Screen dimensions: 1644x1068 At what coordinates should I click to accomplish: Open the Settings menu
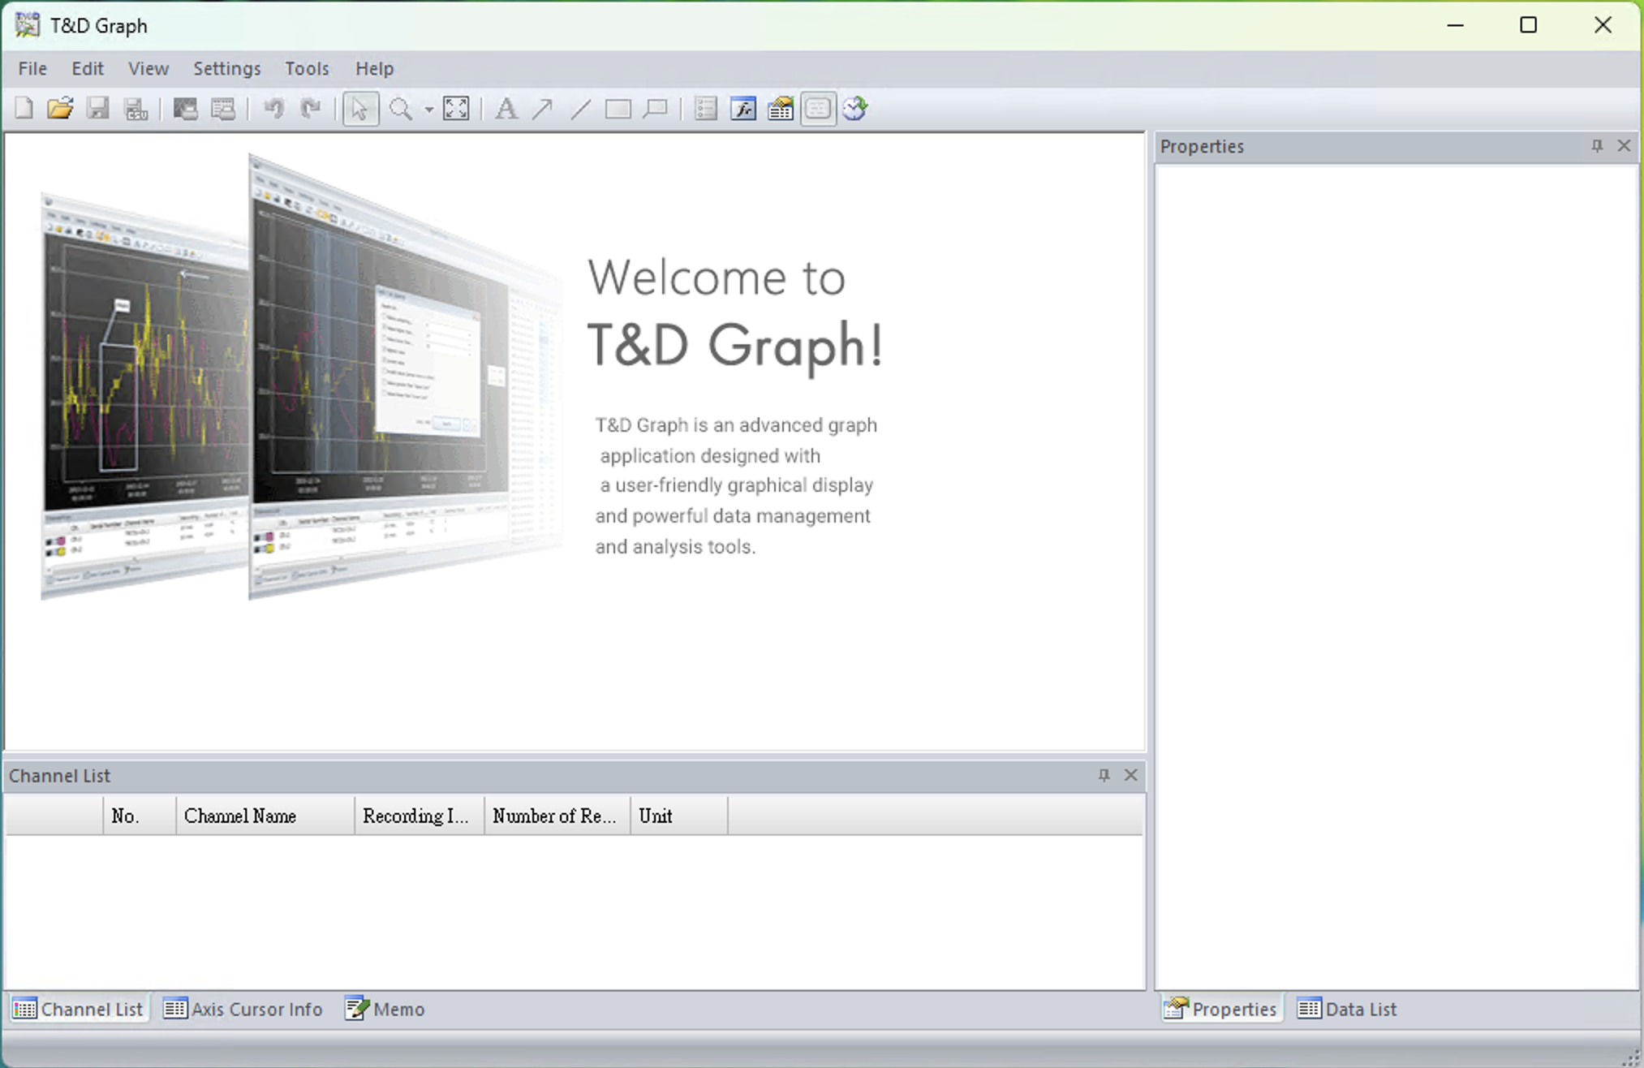[226, 69]
